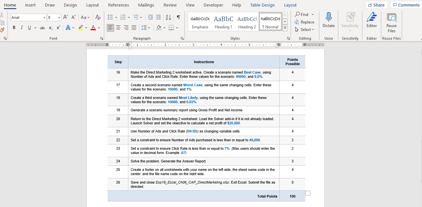
Task: Toggle bold formatting
Action: tap(14, 28)
